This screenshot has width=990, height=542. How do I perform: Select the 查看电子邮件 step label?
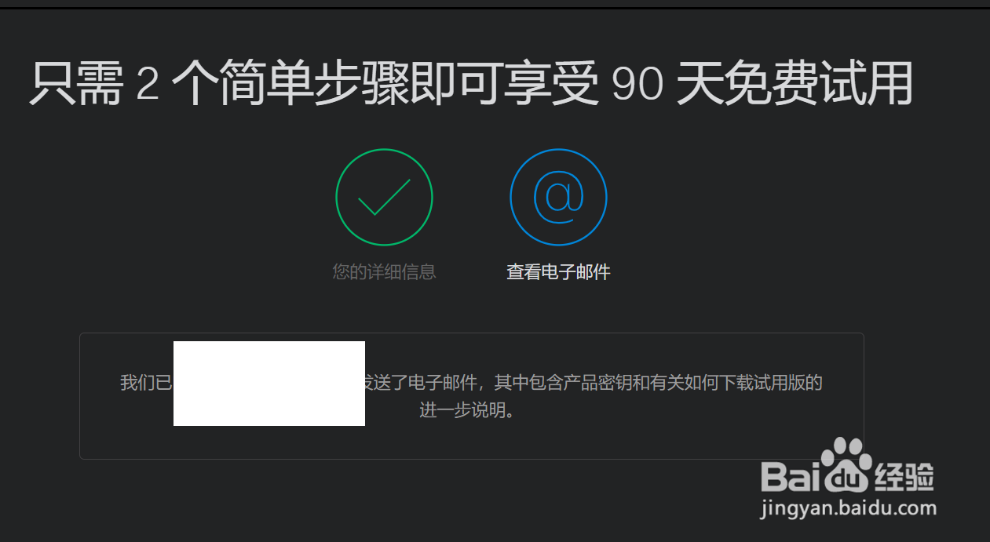pos(558,272)
